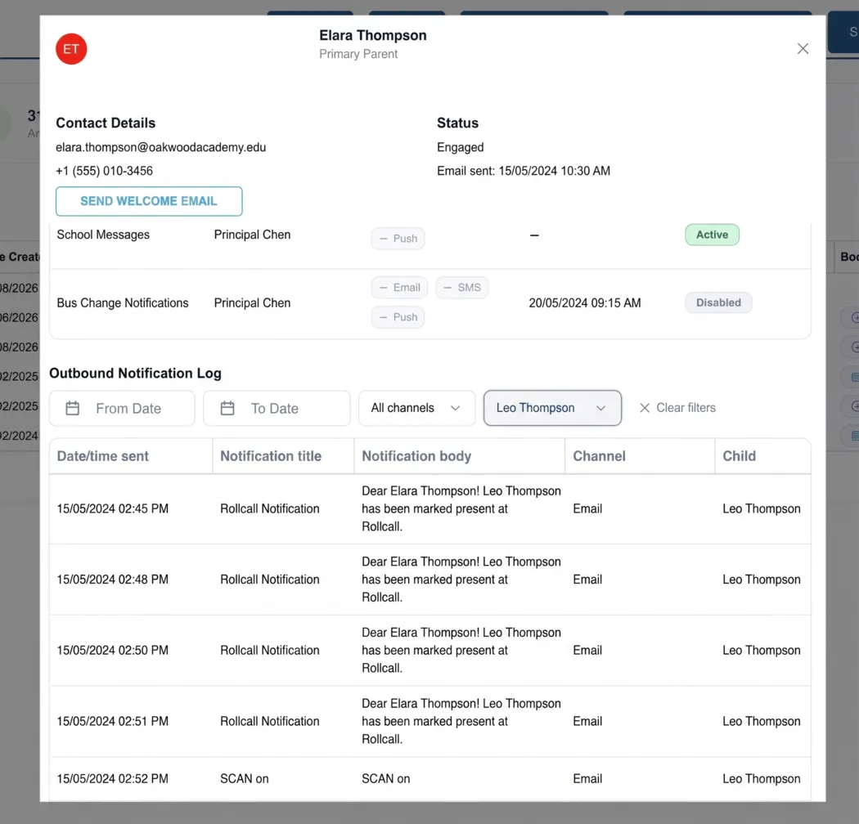Click the Engaged status text
Image resolution: width=859 pixels, height=824 pixels.
[460, 147]
